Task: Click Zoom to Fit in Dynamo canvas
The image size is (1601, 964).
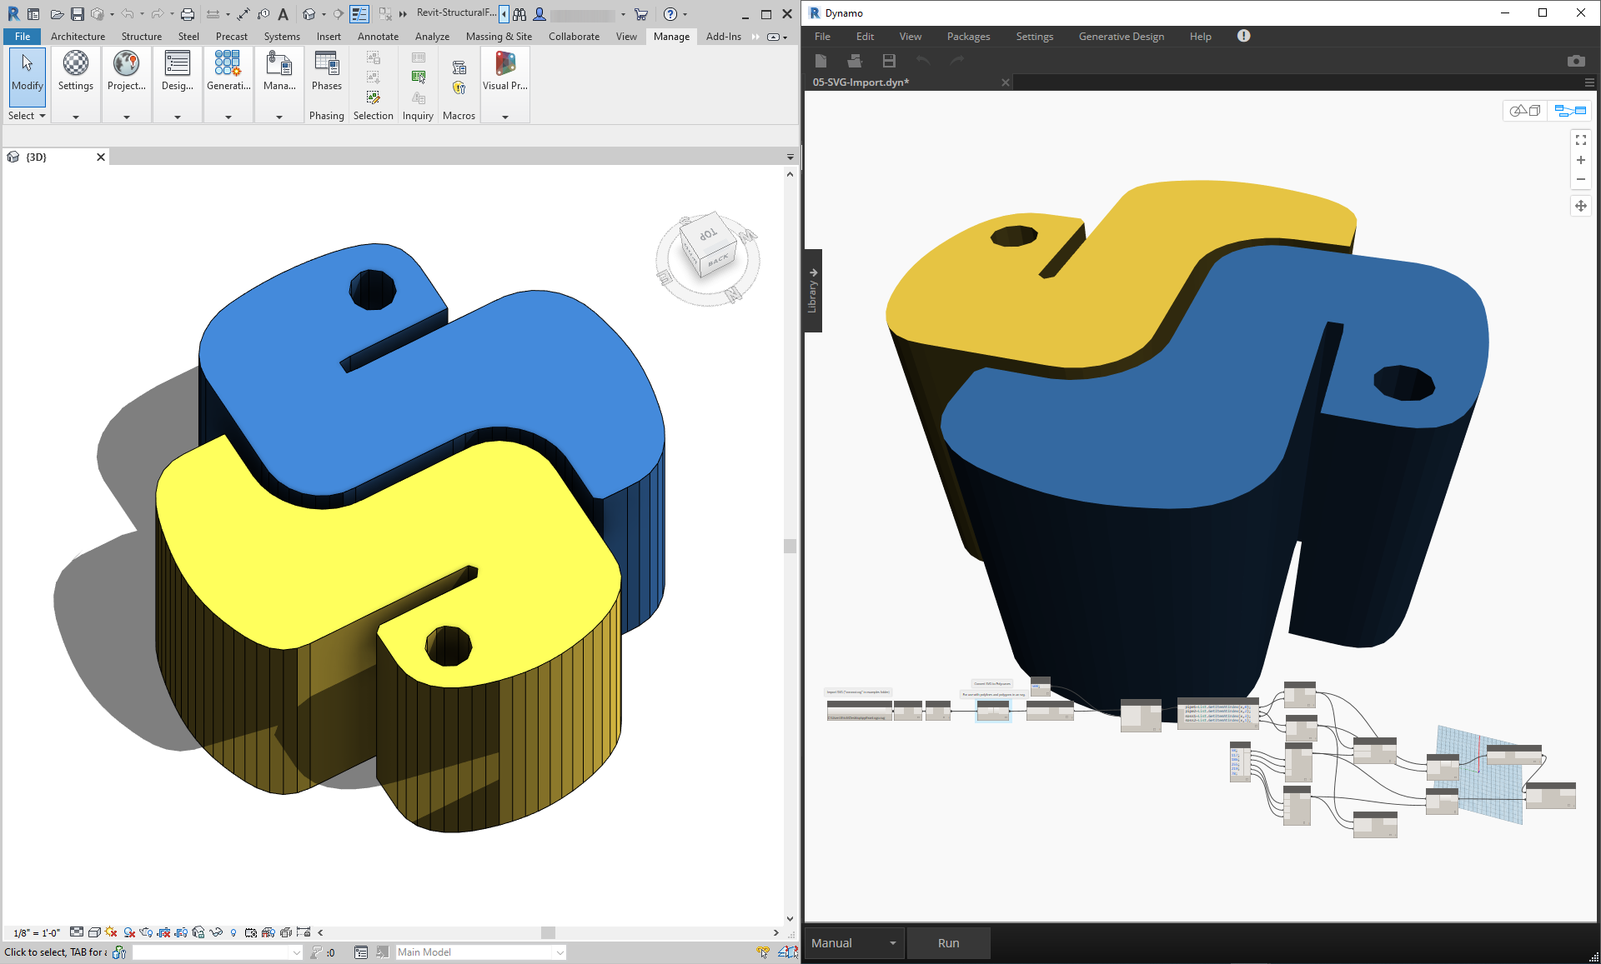Action: [1580, 140]
